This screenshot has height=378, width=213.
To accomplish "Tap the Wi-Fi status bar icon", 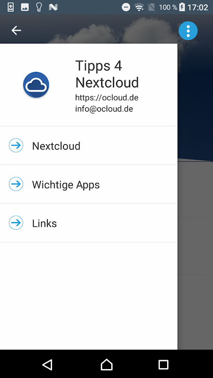I will (x=139, y=8).
